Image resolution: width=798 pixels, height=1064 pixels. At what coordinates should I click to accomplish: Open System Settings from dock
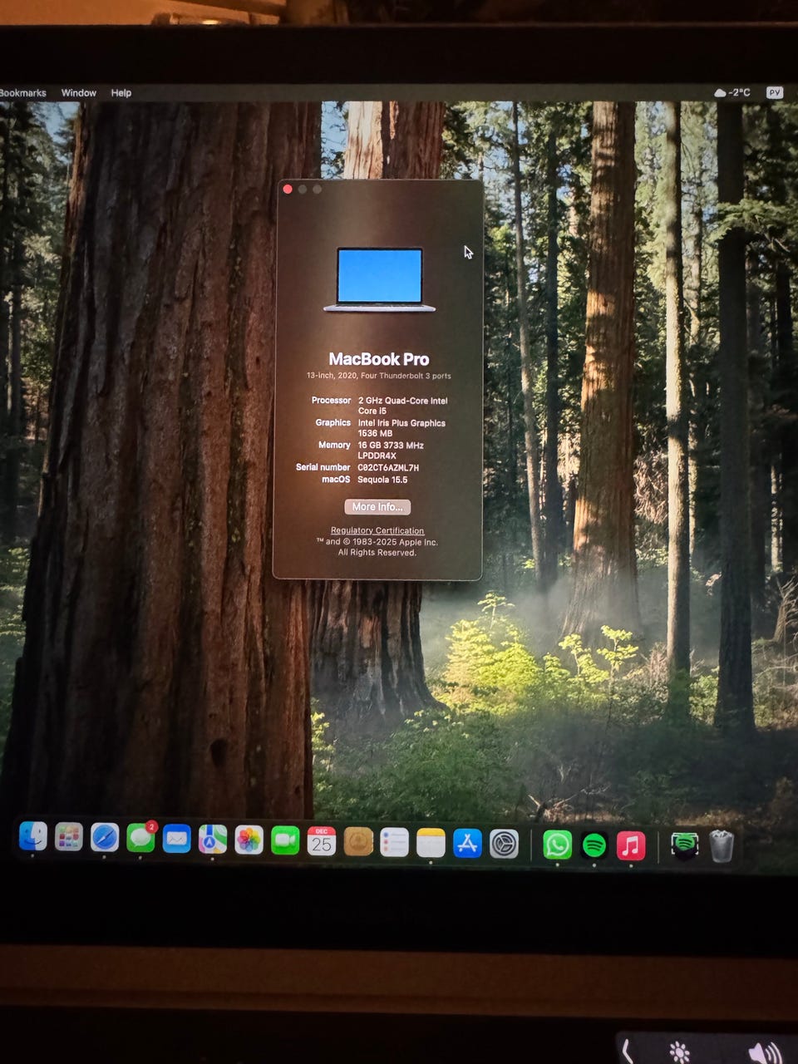(x=504, y=845)
